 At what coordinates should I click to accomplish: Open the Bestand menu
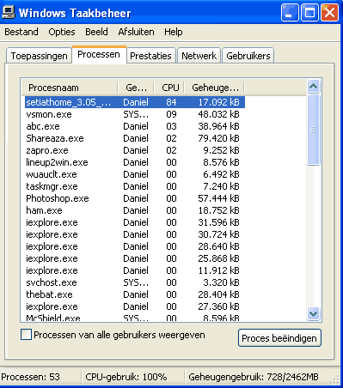[x=21, y=32]
